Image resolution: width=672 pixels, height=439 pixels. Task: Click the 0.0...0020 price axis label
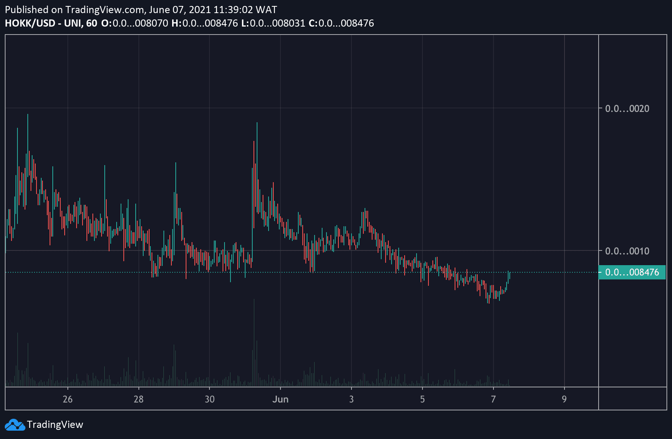[627, 109]
